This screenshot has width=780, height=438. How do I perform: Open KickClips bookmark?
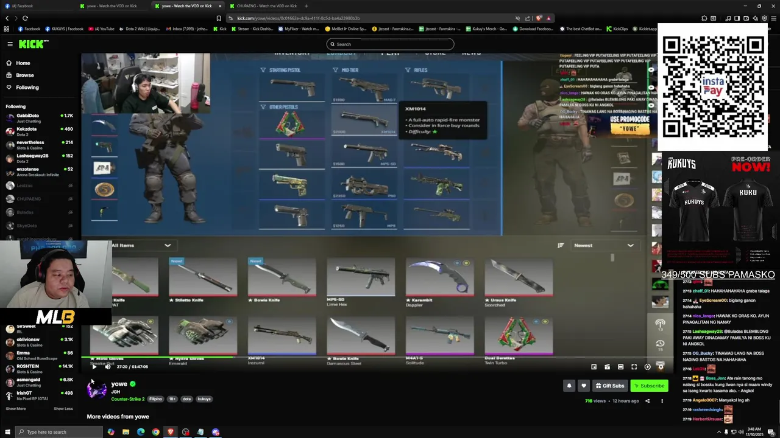[618, 29]
